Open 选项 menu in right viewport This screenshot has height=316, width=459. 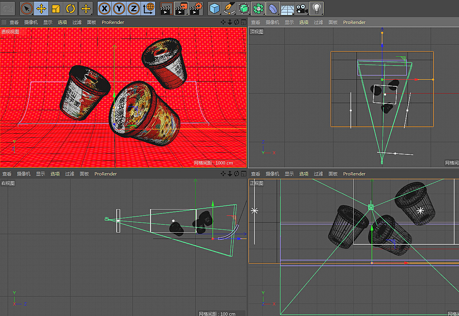pyautogui.click(x=55, y=174)
